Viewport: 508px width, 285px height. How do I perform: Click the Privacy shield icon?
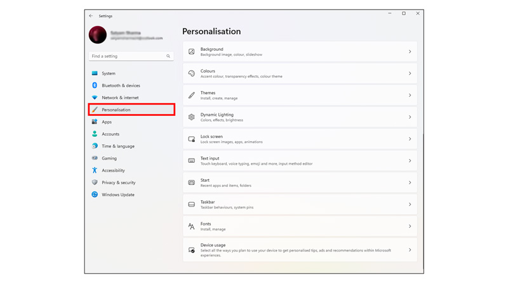[95, 182]
